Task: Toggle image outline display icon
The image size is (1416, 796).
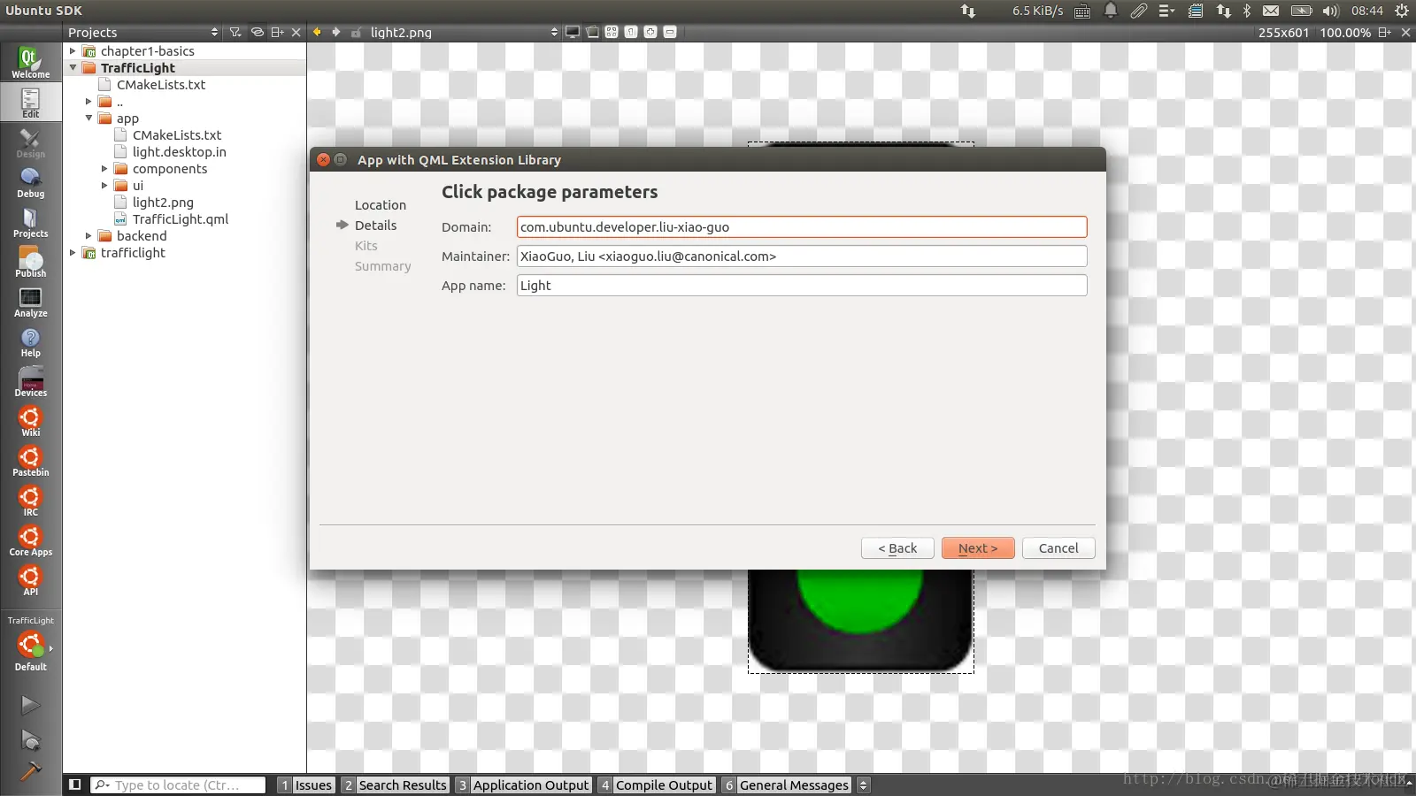Action: point(592,32)
